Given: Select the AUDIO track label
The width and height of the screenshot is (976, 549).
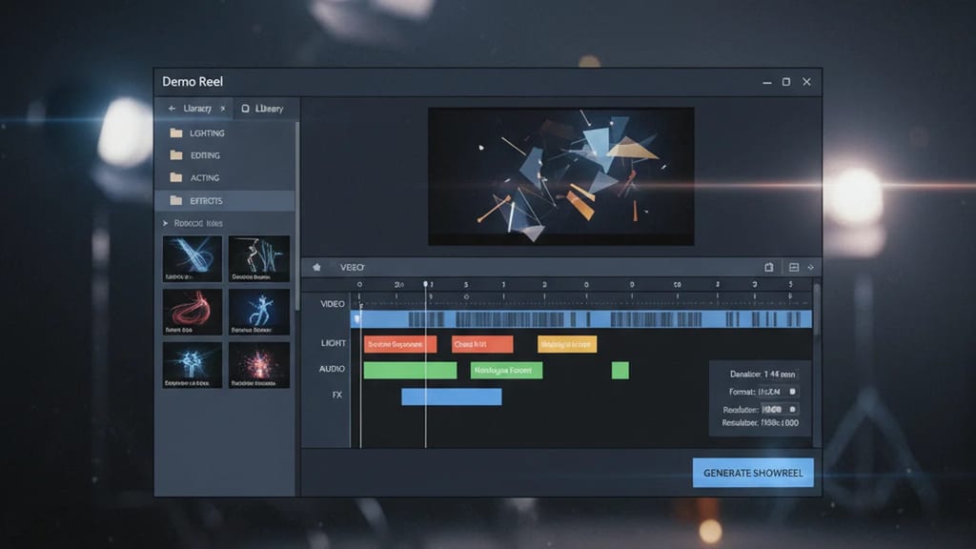Looking at the screenshot, I should [332, 369].
